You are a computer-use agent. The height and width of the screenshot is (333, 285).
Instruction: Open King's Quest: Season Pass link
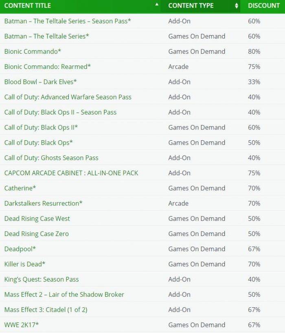(42, 279)
